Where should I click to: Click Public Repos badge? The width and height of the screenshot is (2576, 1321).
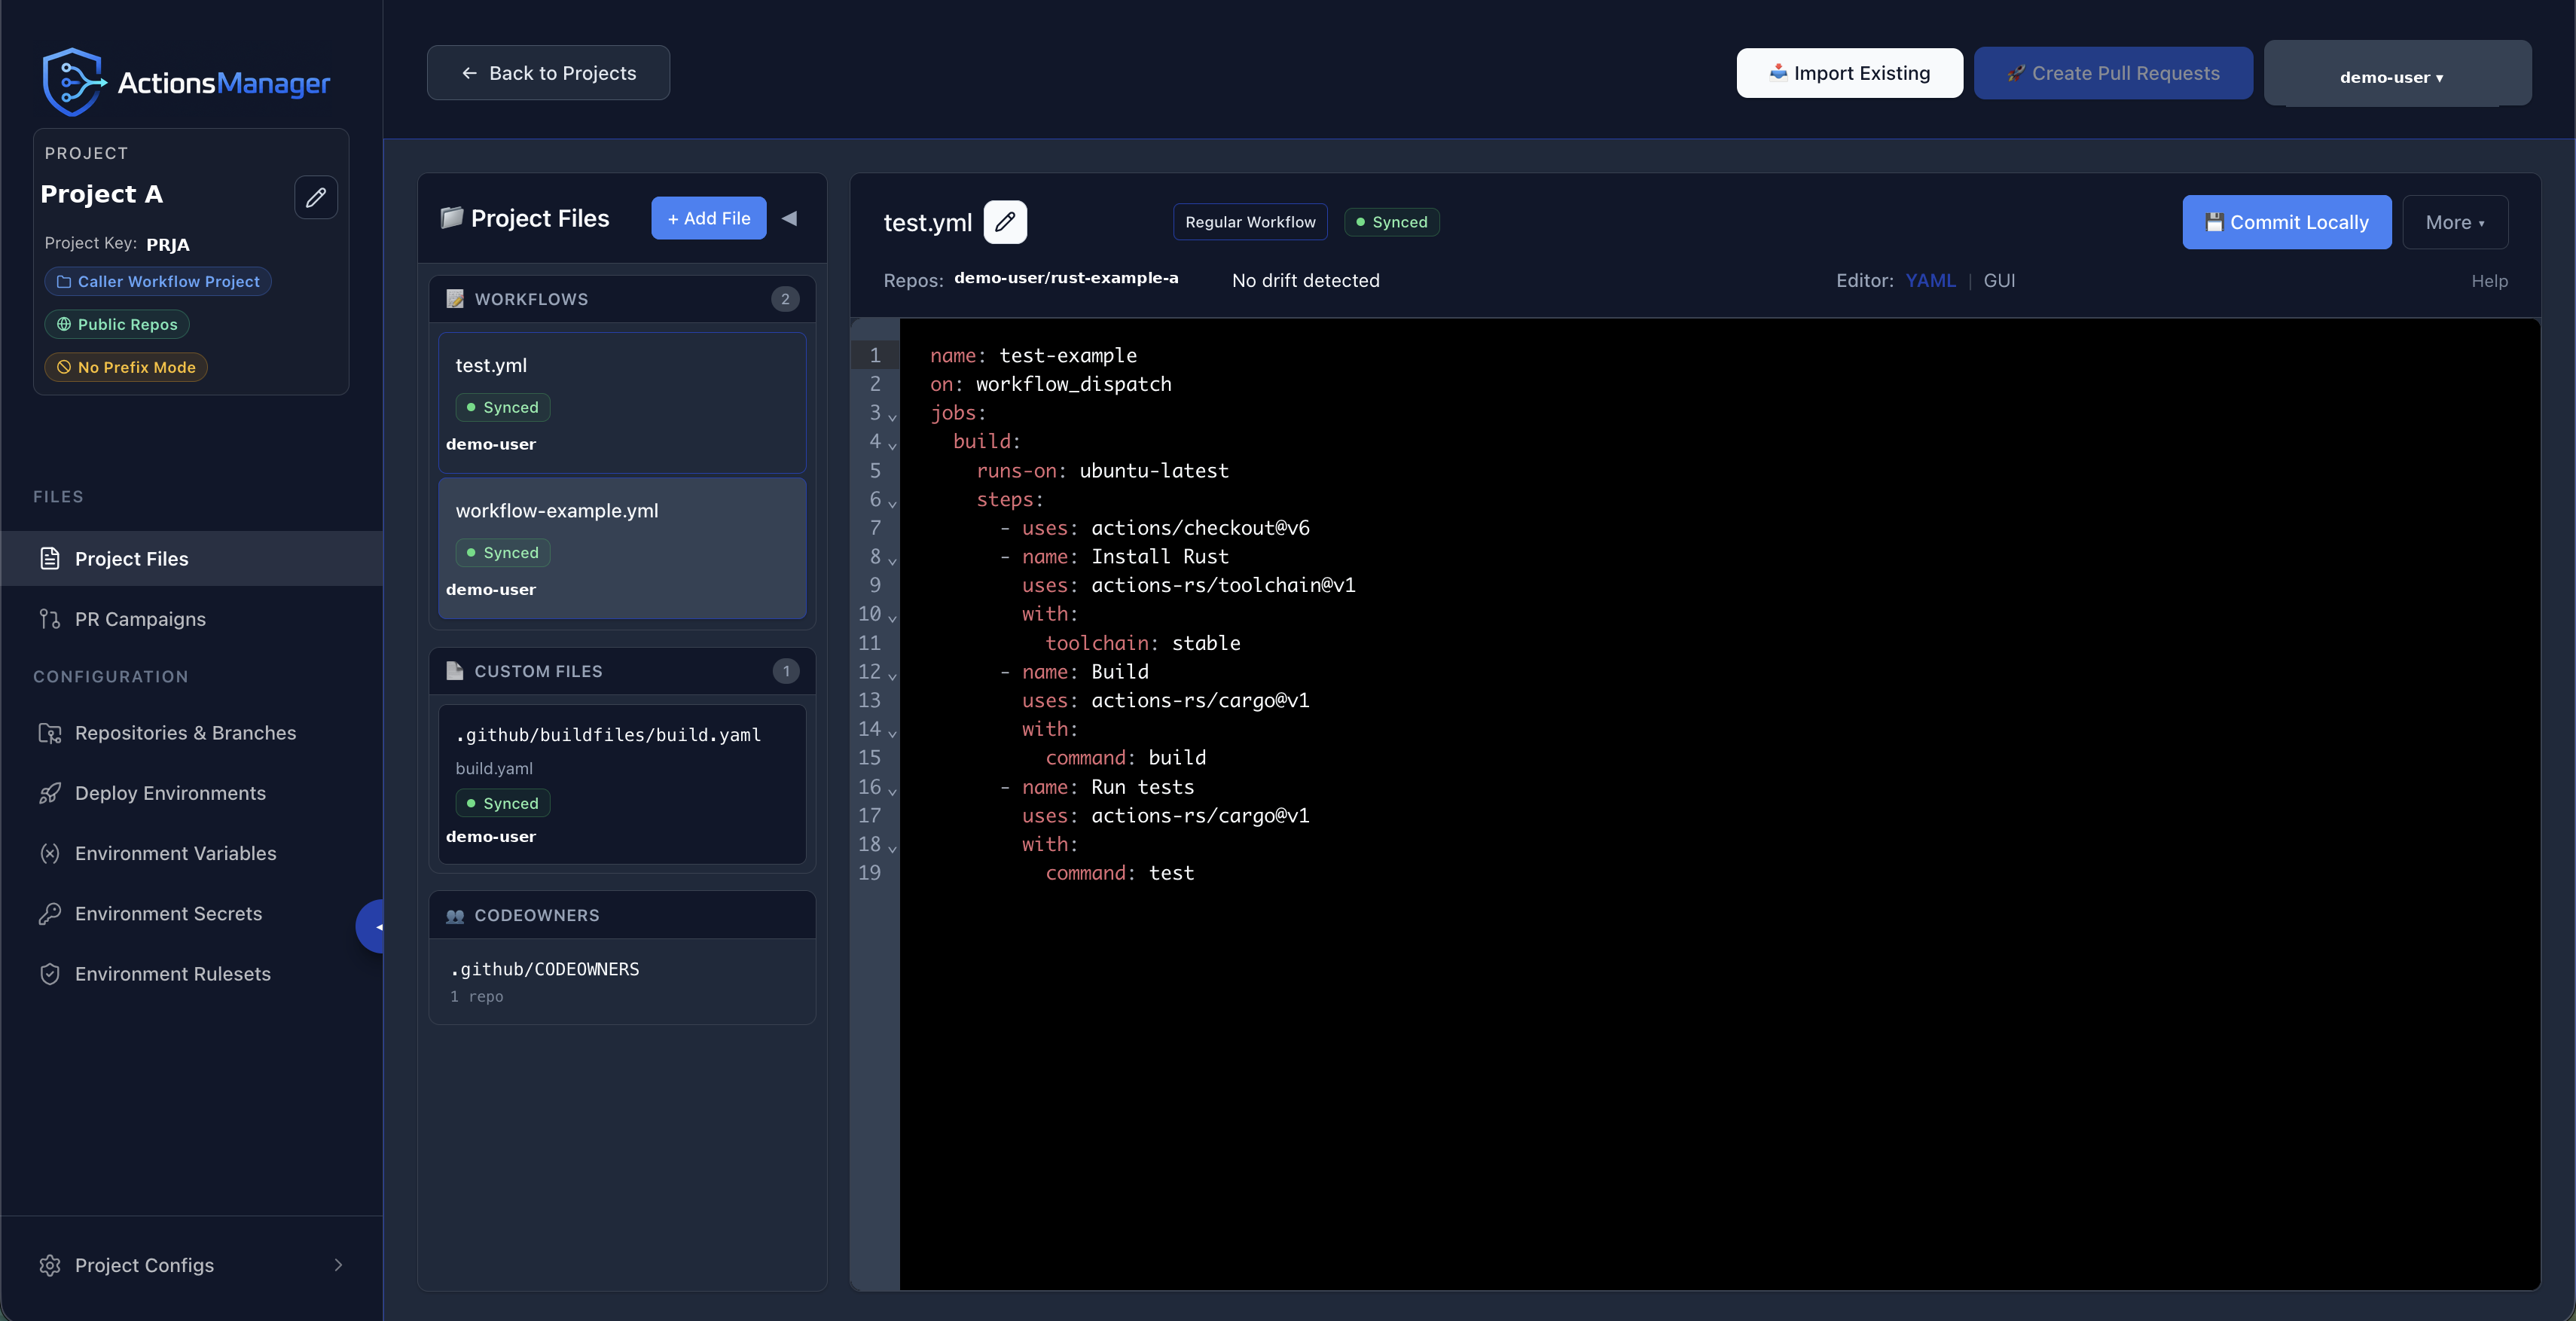117,324
